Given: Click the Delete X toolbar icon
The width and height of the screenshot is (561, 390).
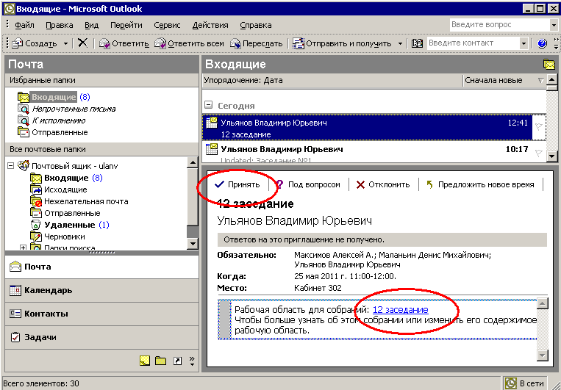Looking at the screenshot, I should [x=82, y=43].
